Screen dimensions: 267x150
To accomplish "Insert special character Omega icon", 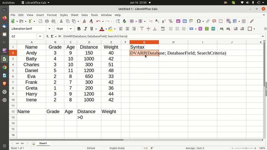I will click(x=199, y=21).
